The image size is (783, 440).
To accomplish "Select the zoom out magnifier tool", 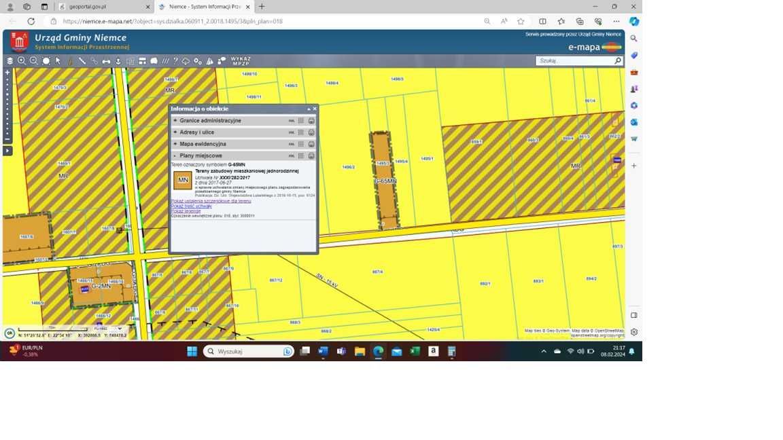I will [x=33, y=61].
